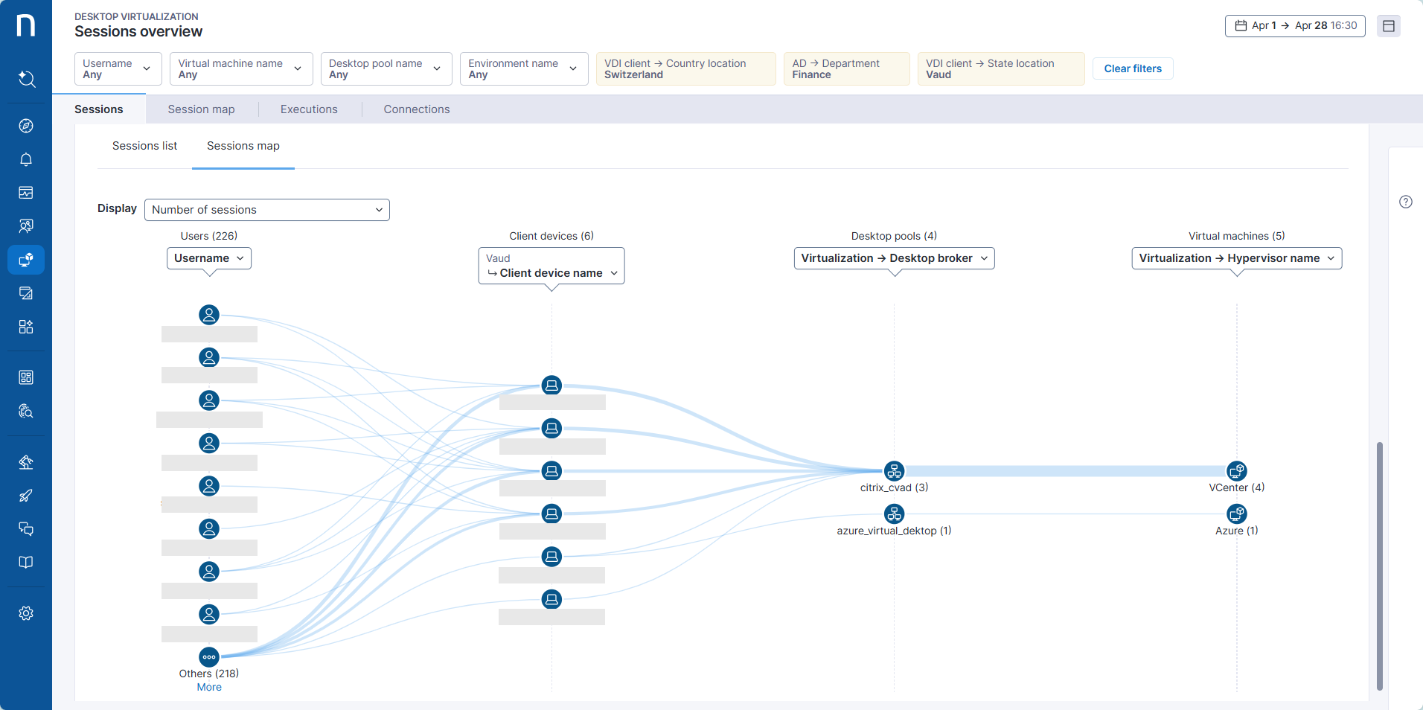Screen dimensions: 1423x710
Task: Switch to the Sessions list tab
Action: point(144,146)
